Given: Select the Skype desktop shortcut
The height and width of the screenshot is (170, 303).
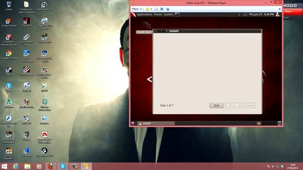Looking at the screenshot, I should point(9,87).
